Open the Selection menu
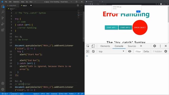Viewport: 169px width, 95px height. (16, 2)
